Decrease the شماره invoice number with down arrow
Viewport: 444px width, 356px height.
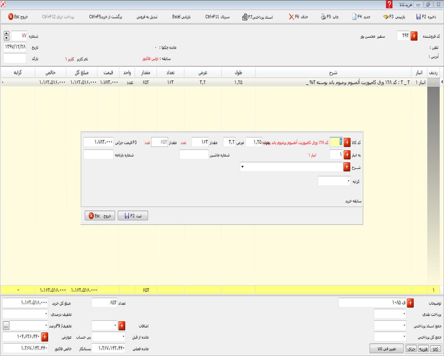coord(7,38)
